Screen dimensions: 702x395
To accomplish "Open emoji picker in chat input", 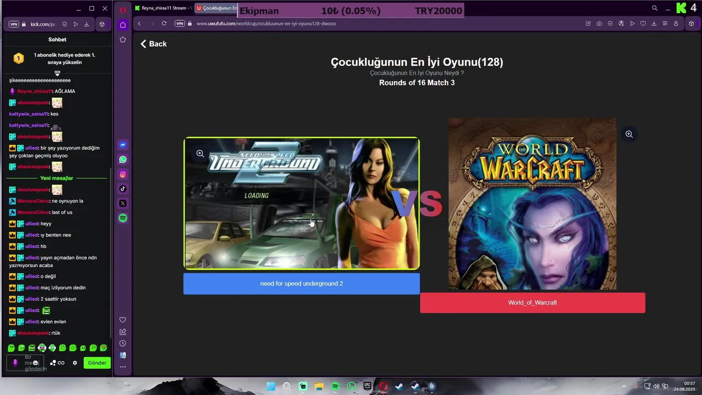I will pyautogui.click(x=36, y=363).
